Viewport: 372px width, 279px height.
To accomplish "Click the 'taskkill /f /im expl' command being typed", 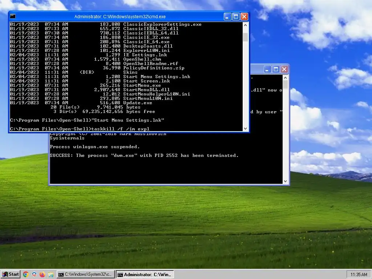I will point(120,129).
